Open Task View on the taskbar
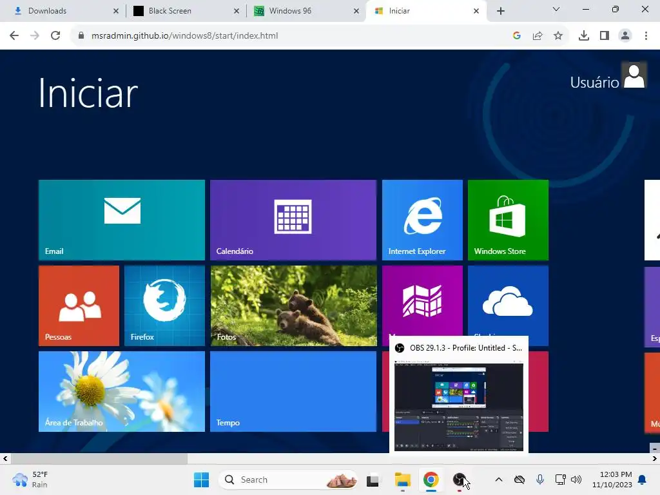 [373, 480]
